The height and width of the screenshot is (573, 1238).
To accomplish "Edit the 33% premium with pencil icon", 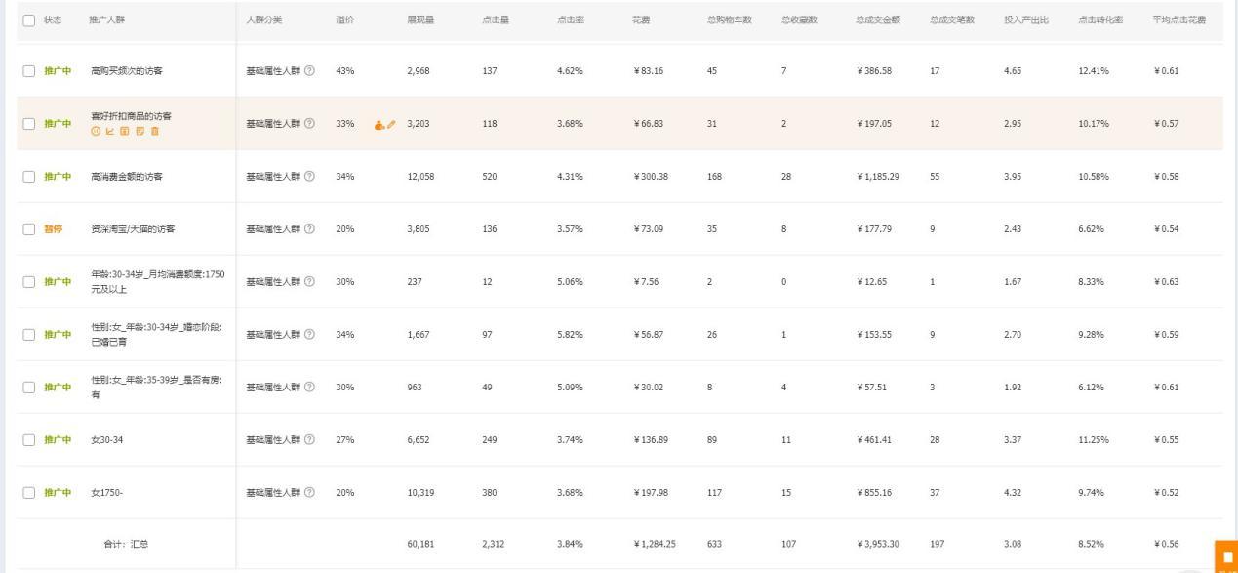I will click(391, 125).
